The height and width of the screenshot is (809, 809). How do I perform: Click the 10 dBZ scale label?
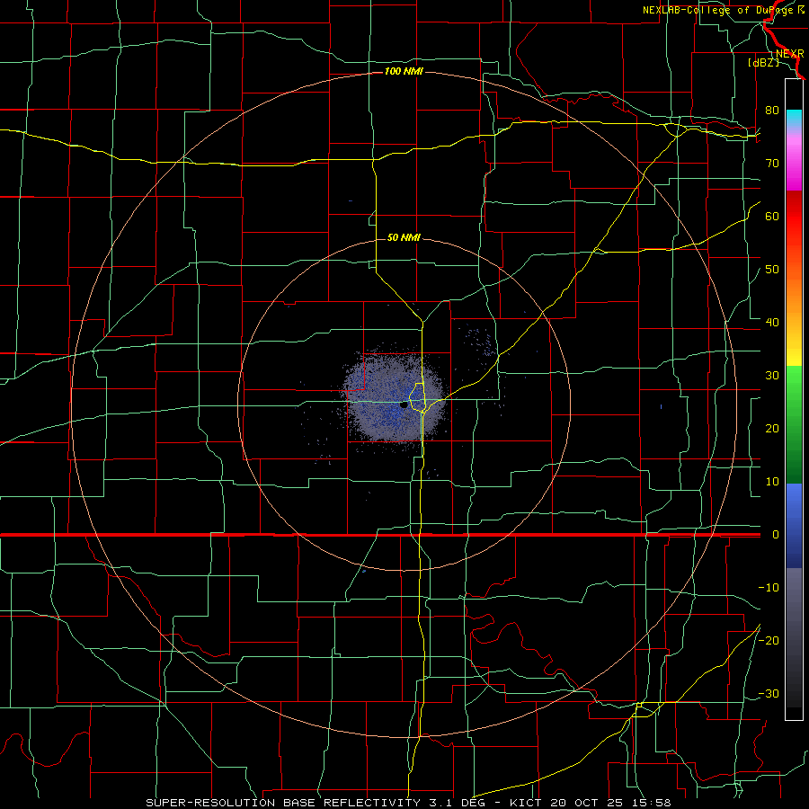click(772, 482)
